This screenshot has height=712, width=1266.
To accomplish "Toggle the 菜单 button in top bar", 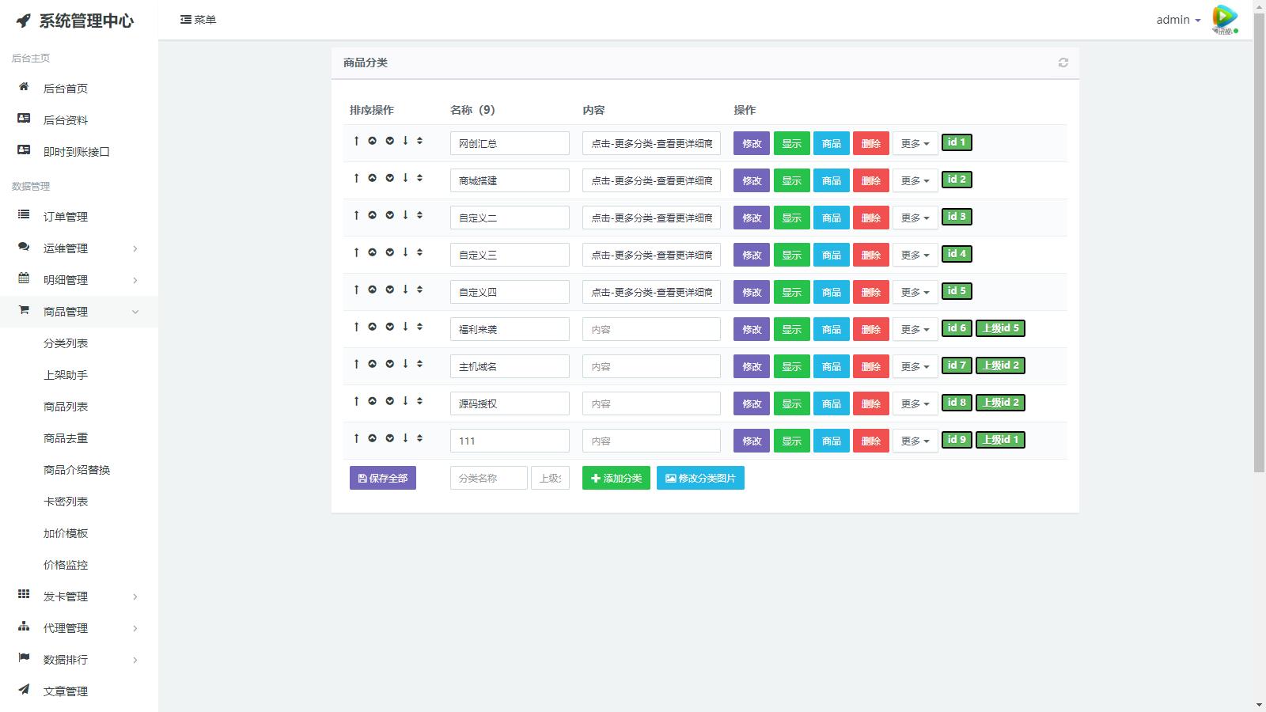I will (198, 20).
